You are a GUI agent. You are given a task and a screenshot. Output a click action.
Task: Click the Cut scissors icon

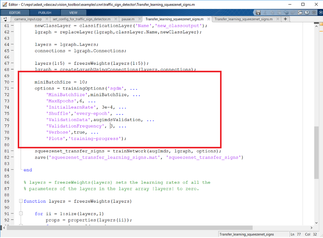click(x=265, y=13)
